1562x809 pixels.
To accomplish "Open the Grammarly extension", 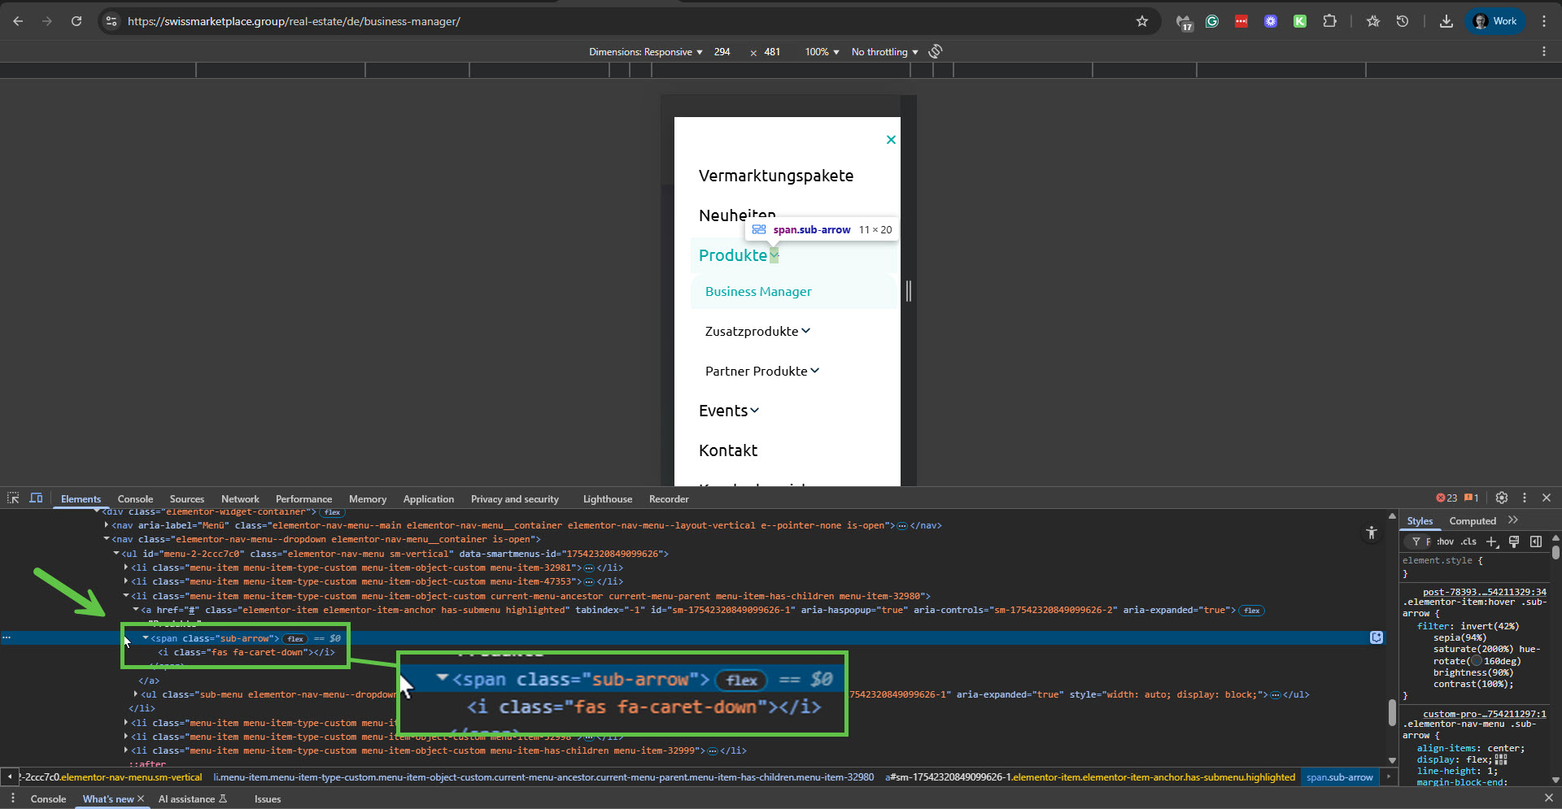I will (1212, 21).
